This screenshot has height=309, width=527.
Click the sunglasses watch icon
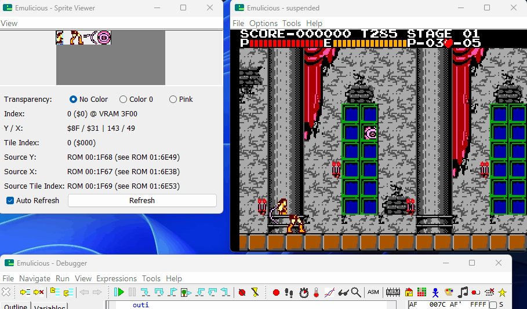tap(343, 293)
